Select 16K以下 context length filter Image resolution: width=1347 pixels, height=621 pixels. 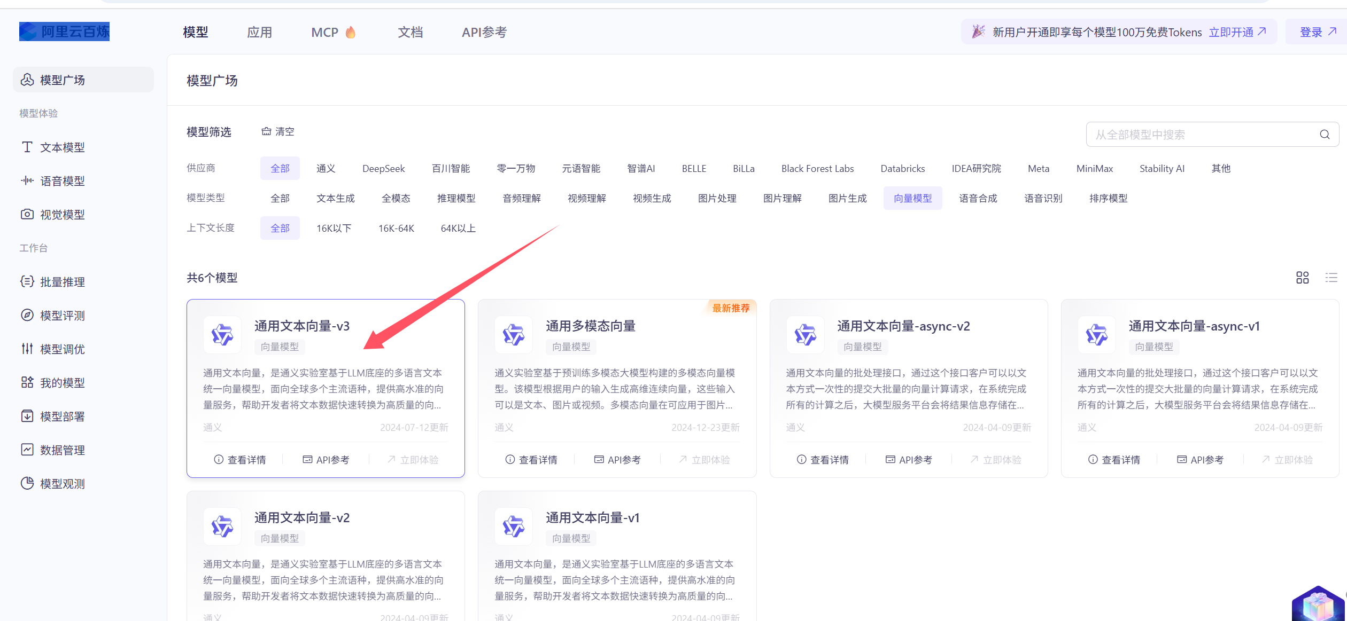(334, 229)
